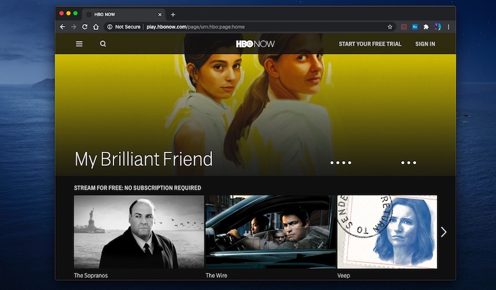Select the HBO NOW browser tab
The image size is (496, 290).
coord(123,14)
